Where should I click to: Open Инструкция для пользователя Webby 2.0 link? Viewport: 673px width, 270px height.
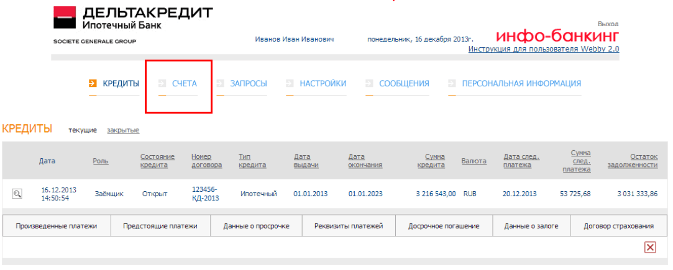(x=544, y=49)
